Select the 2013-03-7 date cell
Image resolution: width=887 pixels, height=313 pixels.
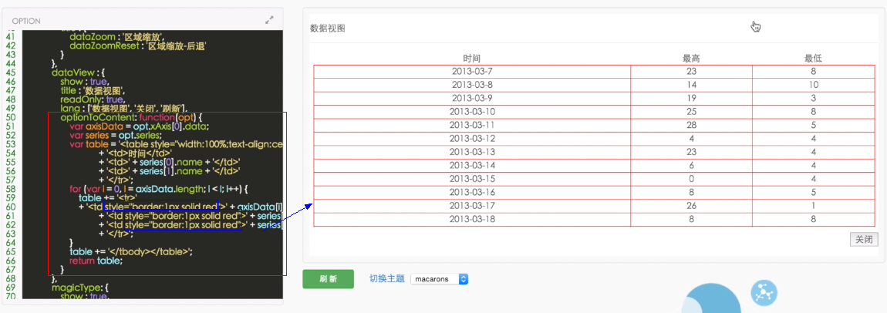(x=472, y=72)
